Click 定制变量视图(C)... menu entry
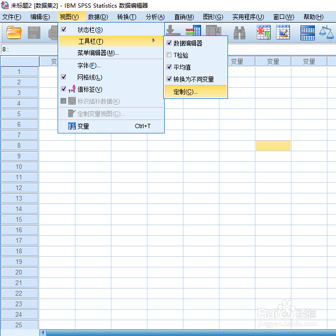 click(111, 114)
